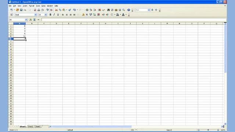Insert a chart
The image size is (235, 132).
pyautogui.click(x=100, y=10)
